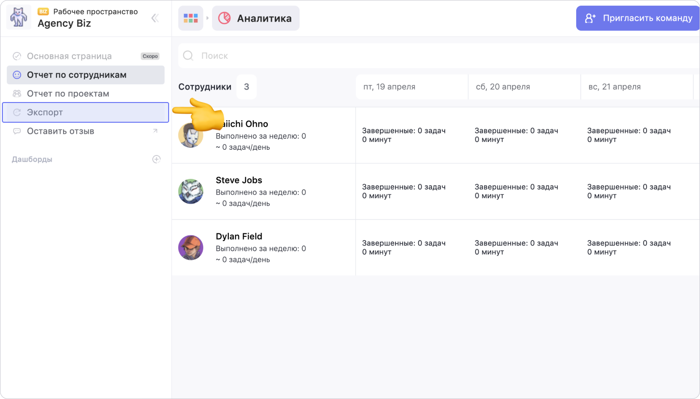This screenshot has width=700, height=399.
Task: Click the Аналитика pie chart icon
Action: pyautogui.click(x=224, y=18)
